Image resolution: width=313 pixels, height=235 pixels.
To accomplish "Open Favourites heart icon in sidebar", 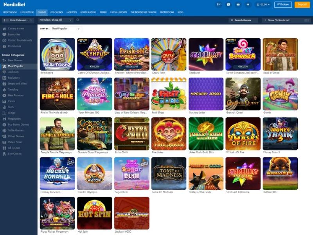I will point(4,34).
